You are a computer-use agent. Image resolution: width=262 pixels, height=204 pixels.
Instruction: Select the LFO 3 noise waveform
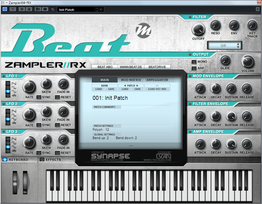(8, 151)
